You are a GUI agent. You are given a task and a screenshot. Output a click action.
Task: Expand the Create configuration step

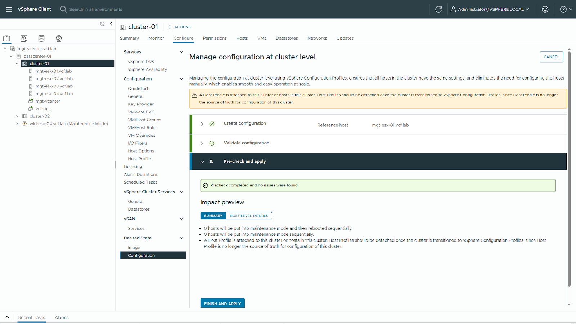tap(202, 124)
